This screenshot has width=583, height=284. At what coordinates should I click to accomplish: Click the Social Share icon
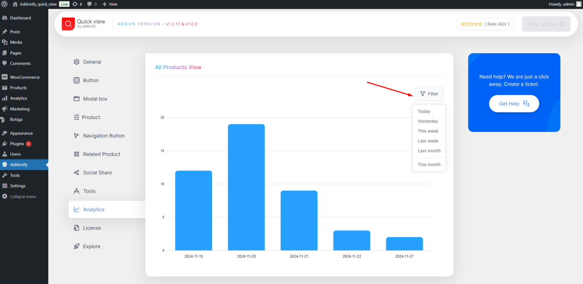tap(76, 173)
